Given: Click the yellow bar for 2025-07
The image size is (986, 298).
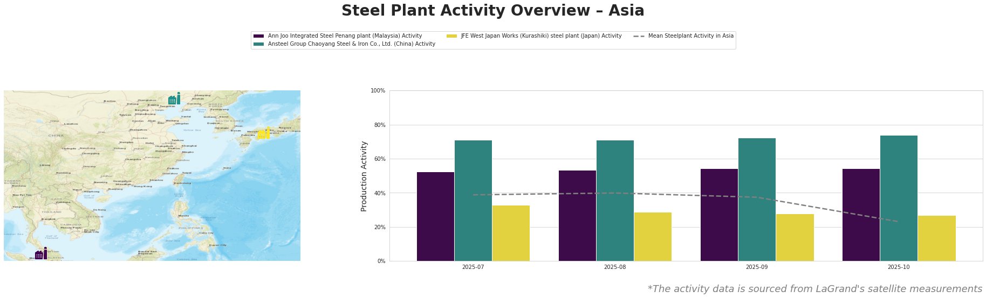Looking at the screenshot, I should tap(511, 233).
